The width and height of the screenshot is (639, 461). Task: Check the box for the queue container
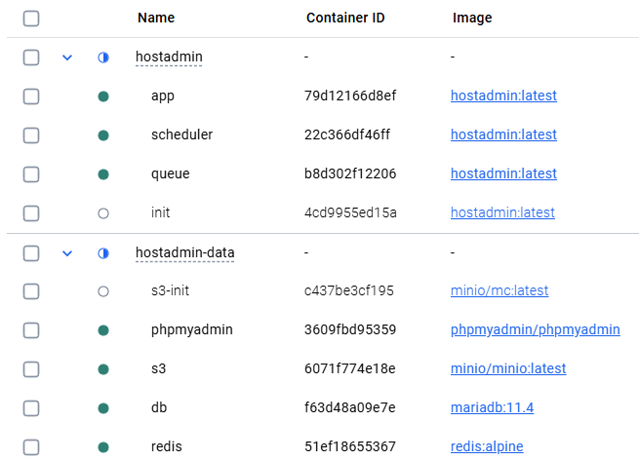(x=31, y=174)
